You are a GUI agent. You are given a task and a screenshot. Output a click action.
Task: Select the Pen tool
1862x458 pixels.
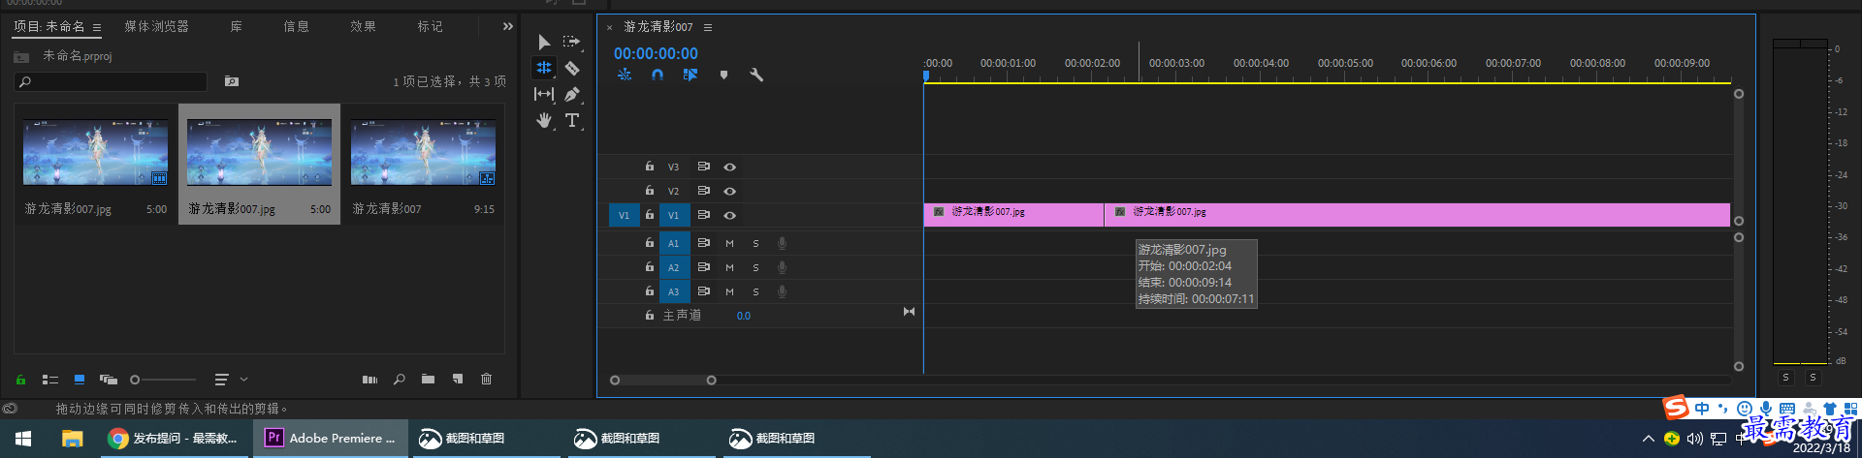tap(572, 94)
